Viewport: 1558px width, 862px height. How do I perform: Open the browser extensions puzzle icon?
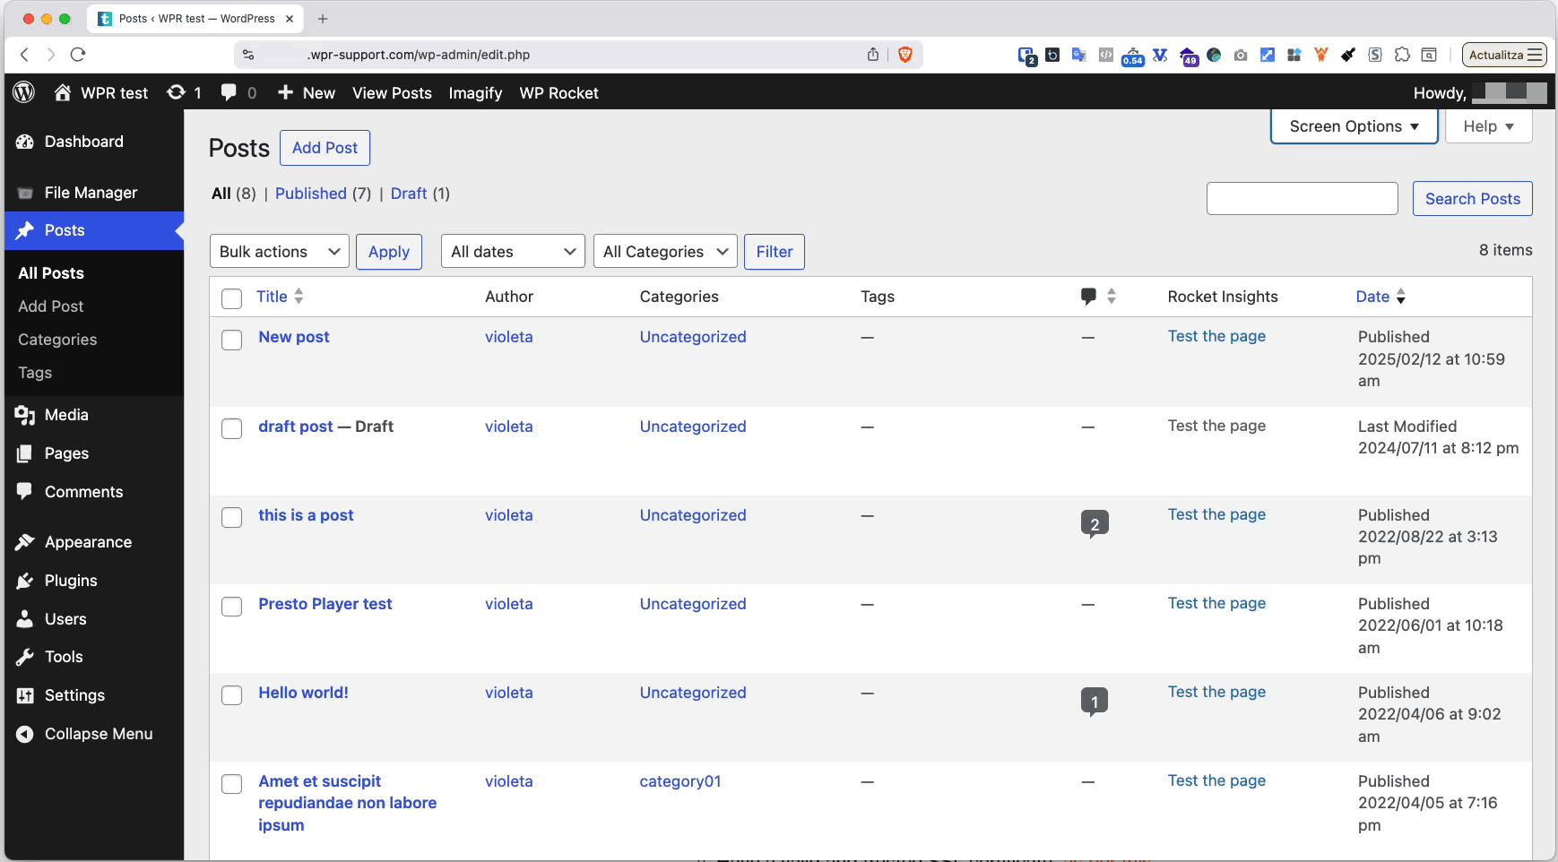point(1401,55)
